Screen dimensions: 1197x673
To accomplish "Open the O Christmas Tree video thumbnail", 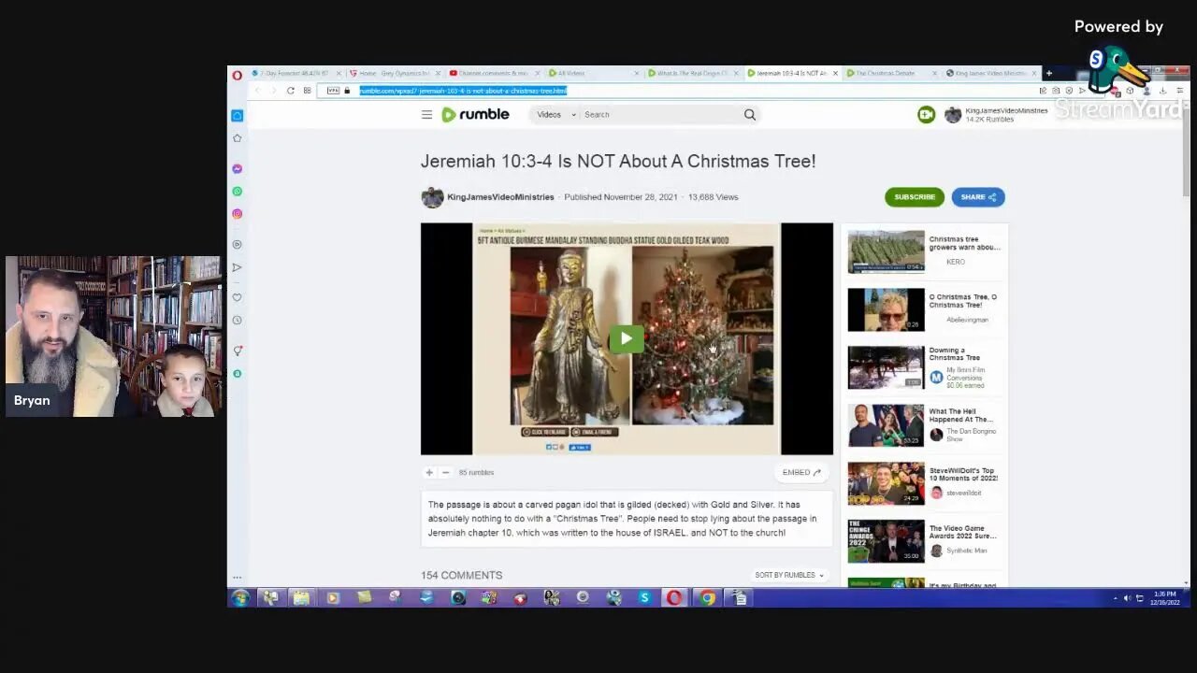I will click(x=886, y=309).
